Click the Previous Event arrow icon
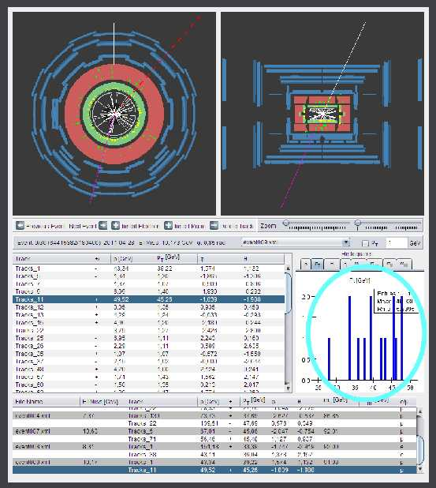 (x=20, y=226)
